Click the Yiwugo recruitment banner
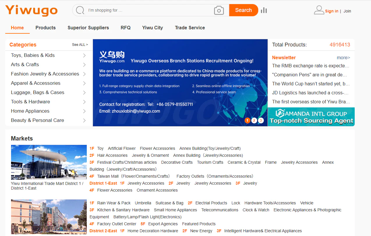 click(x=180, y=83)
